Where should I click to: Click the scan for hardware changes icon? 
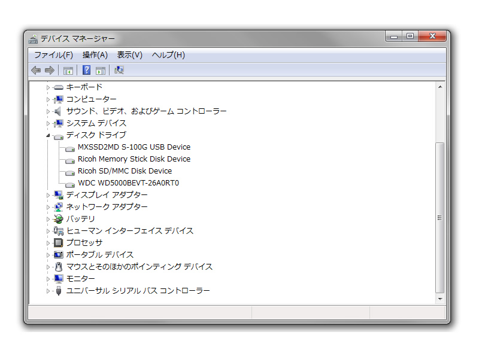(119, 71)
